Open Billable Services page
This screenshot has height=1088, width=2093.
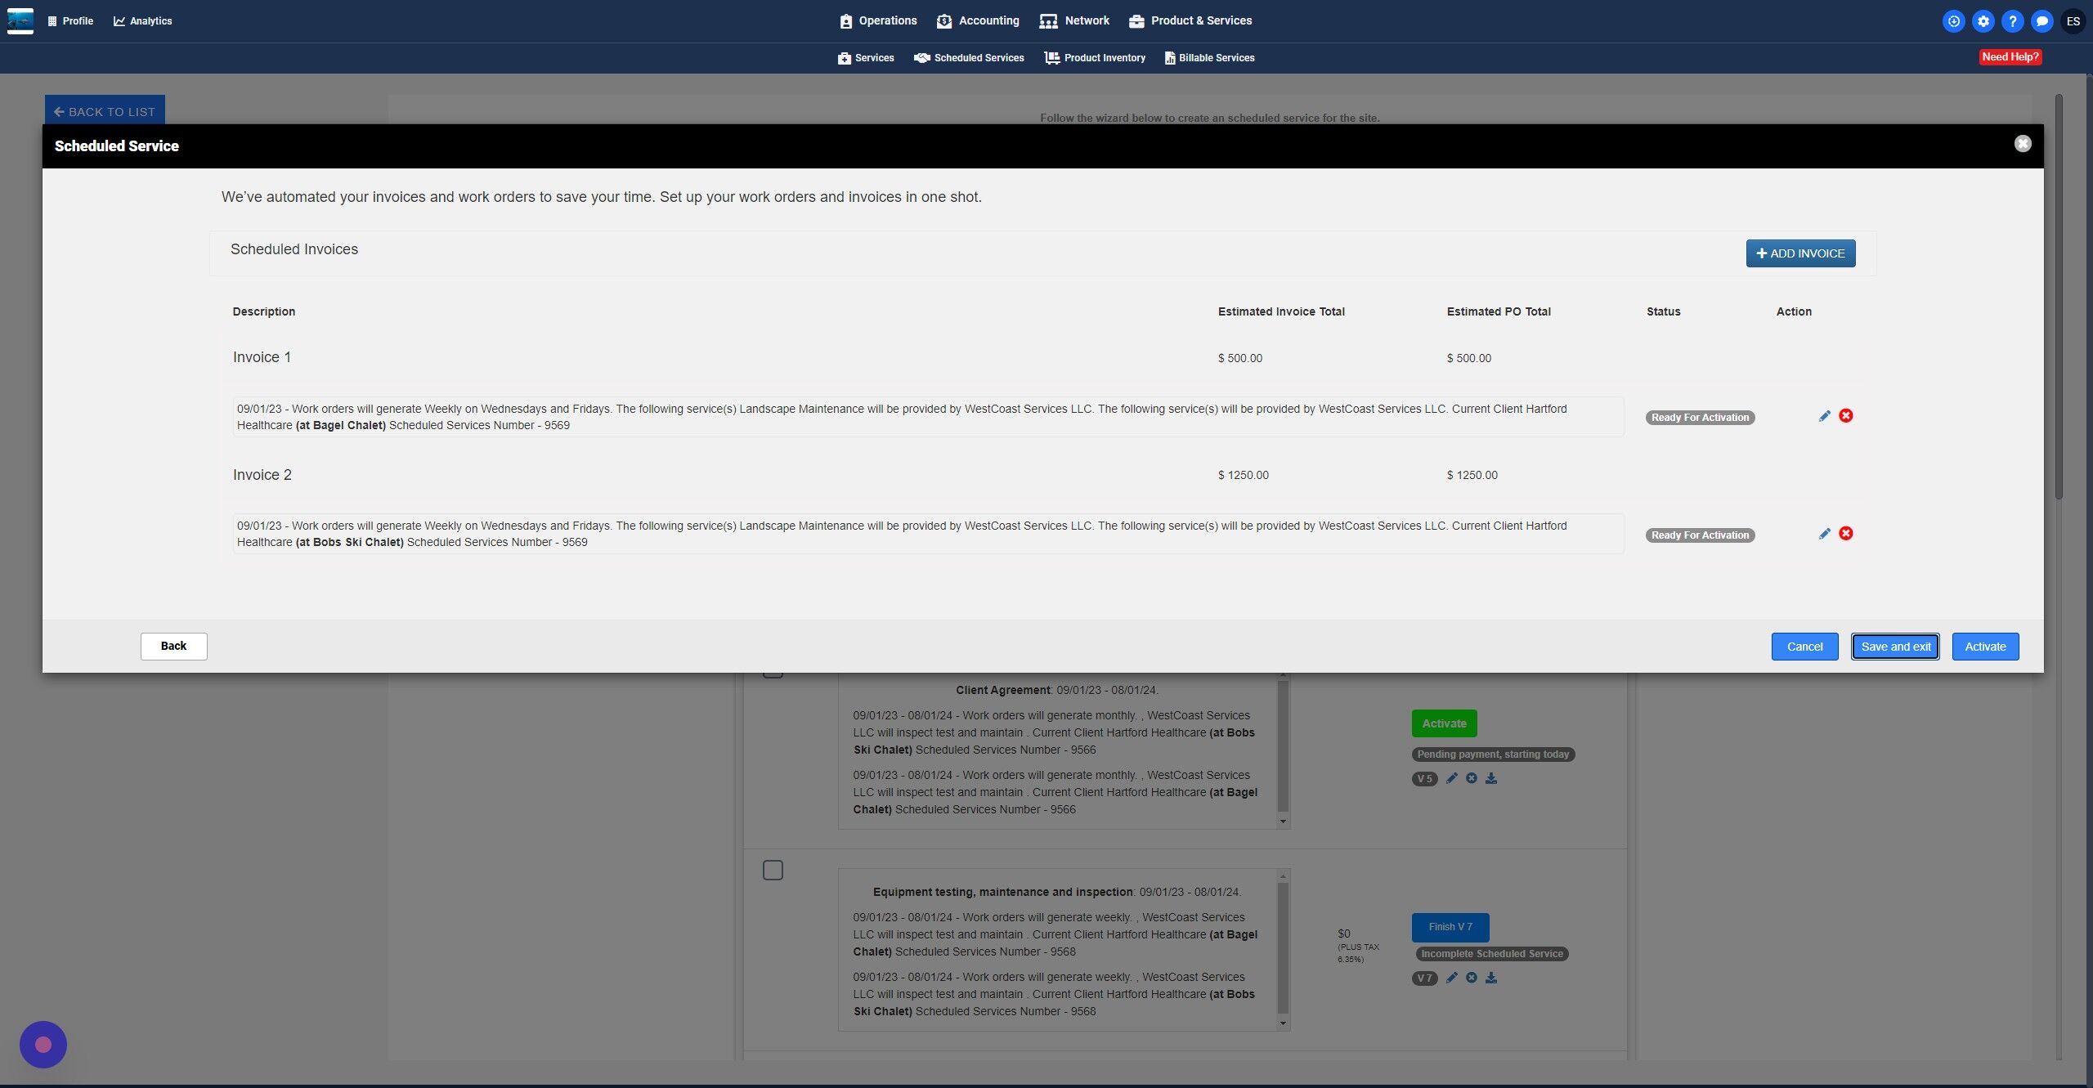coord(1209,58)
